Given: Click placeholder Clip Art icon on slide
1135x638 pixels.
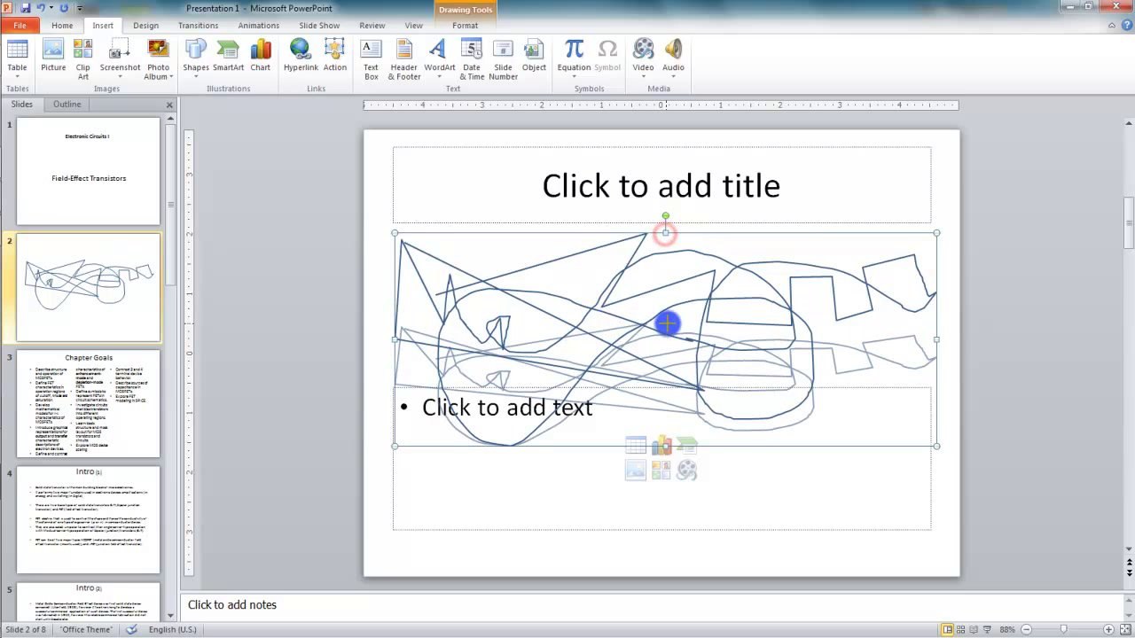Looking at the screenshot, I should coord(661,471).
